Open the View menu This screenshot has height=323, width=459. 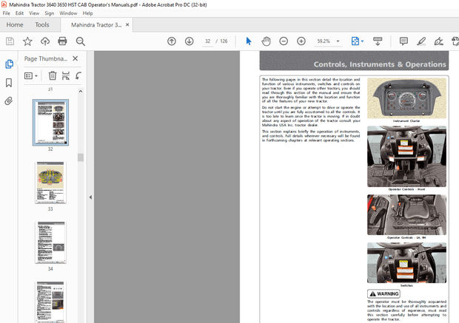(x=33, y=13)
